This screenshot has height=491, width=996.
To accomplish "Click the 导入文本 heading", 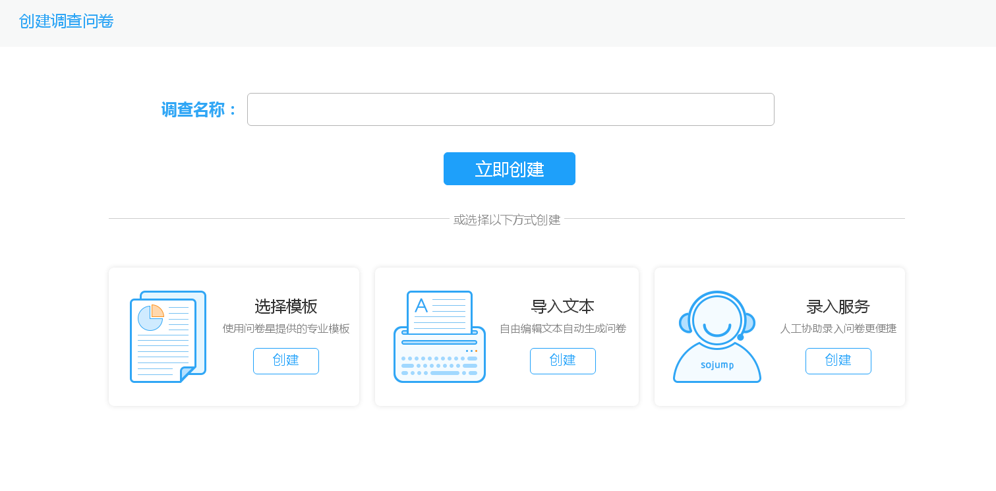I will pos(563,306).
